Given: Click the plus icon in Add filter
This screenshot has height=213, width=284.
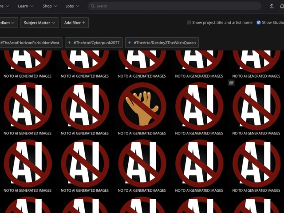Looking at the screenshot, I should pos(84,23).
